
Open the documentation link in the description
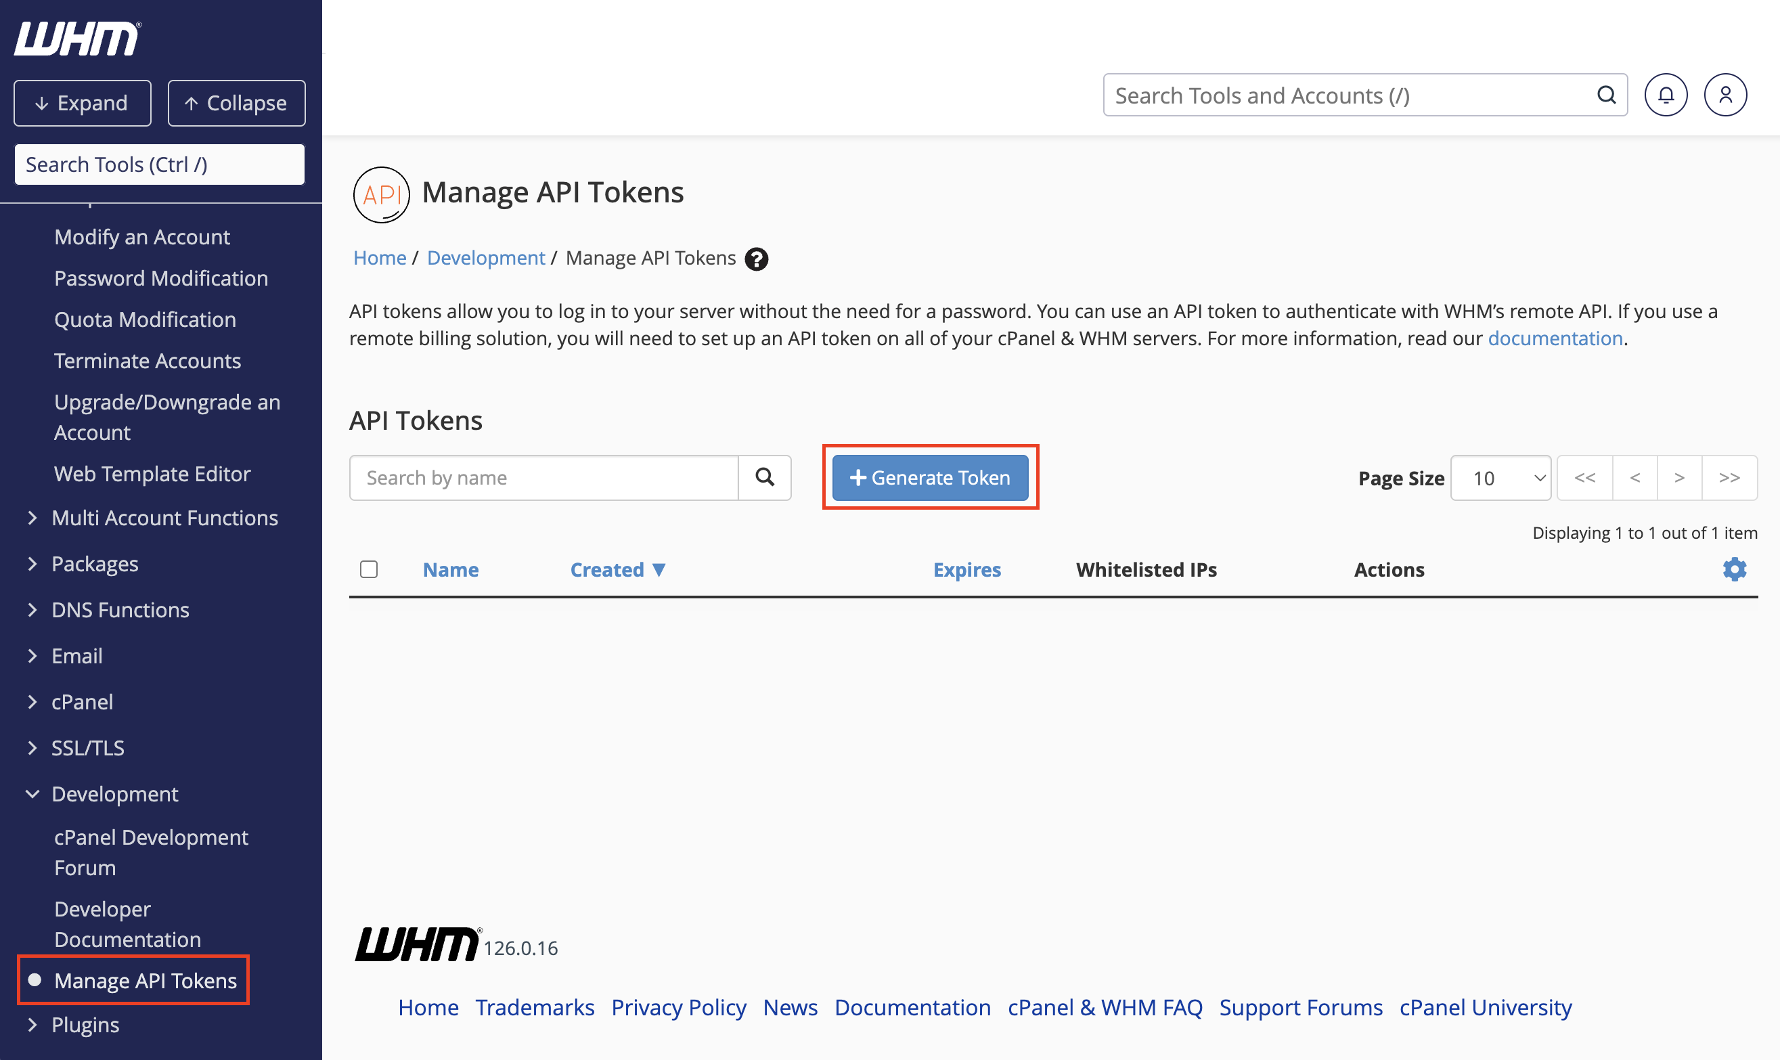(1555, 338)
